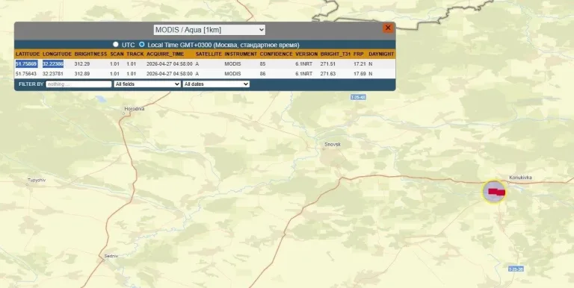Close the fire data panel
The width and height of the screenshot is (574, 288).
pyautogui.click(x=388, y=28)
